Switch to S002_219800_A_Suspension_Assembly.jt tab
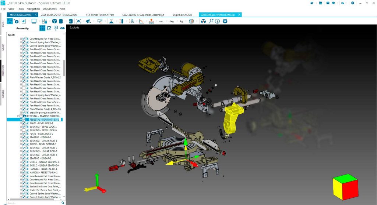This screenshot has width=377, height=205. (x=143, y=15)
